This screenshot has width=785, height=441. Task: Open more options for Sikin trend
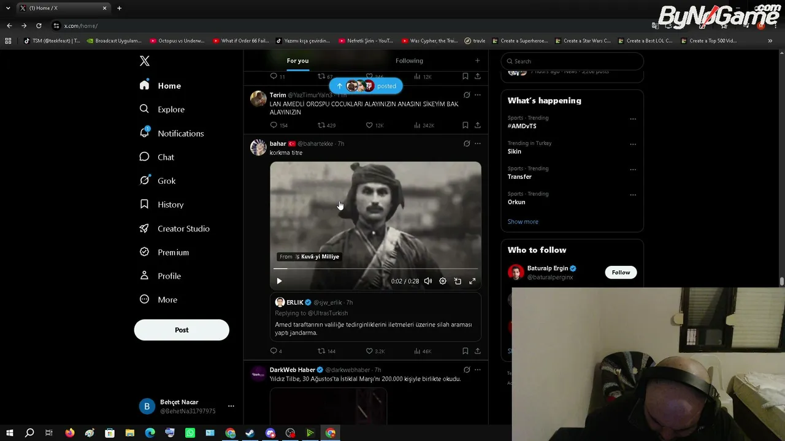point(633,145)
